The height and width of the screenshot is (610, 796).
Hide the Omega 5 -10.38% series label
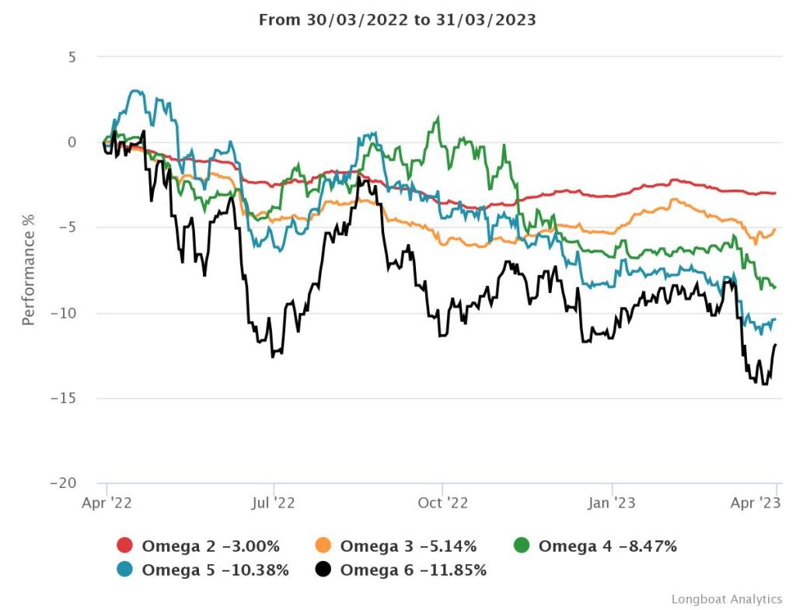click(215, 570)
